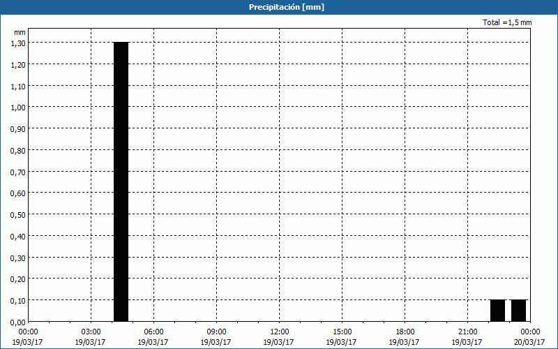Click the 0,30 y-axis value

coord(18,258)
